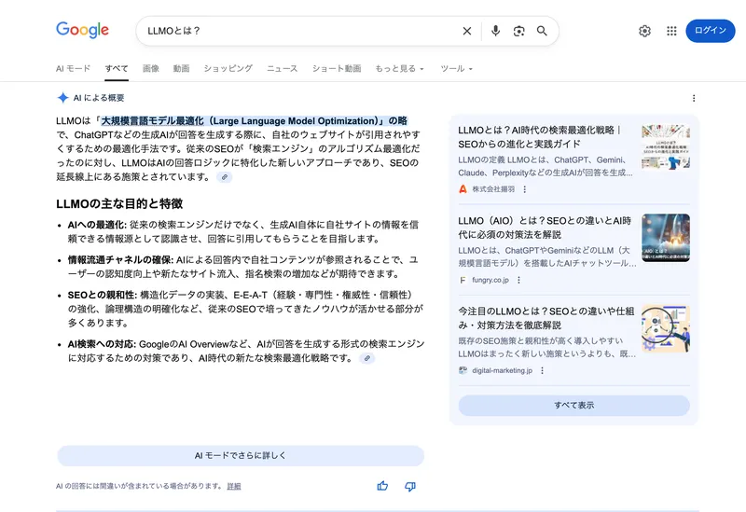Click the bullet label AIへの最適化
This screenshot has height=512, width=746.
pyautogui.click(x=97, y=225)
